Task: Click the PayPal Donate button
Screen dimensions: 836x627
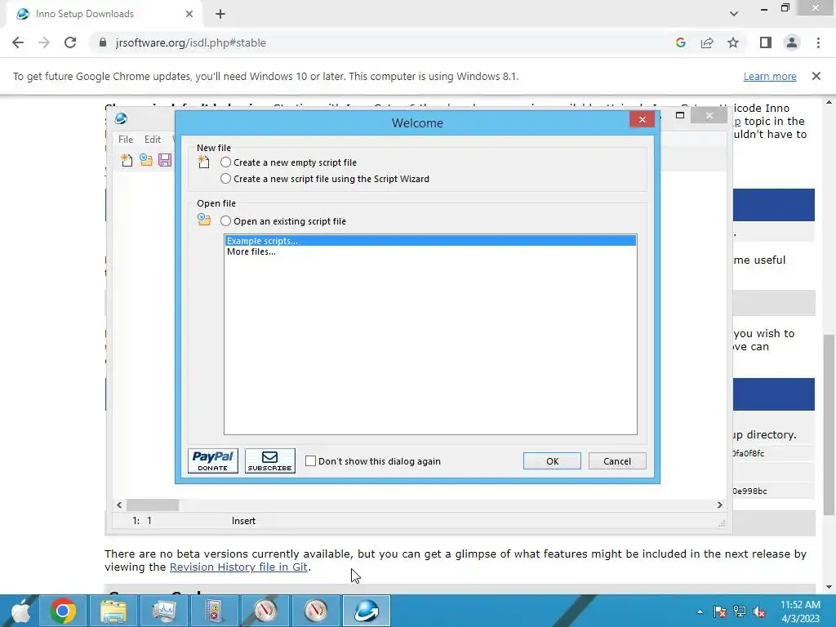Action: coord(213,460)
